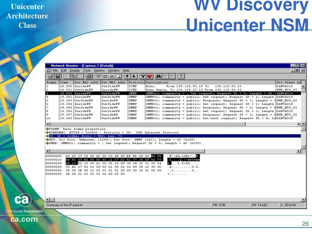Click hex row at offset 00000050

pyautogui.click(x=116, y=174)
